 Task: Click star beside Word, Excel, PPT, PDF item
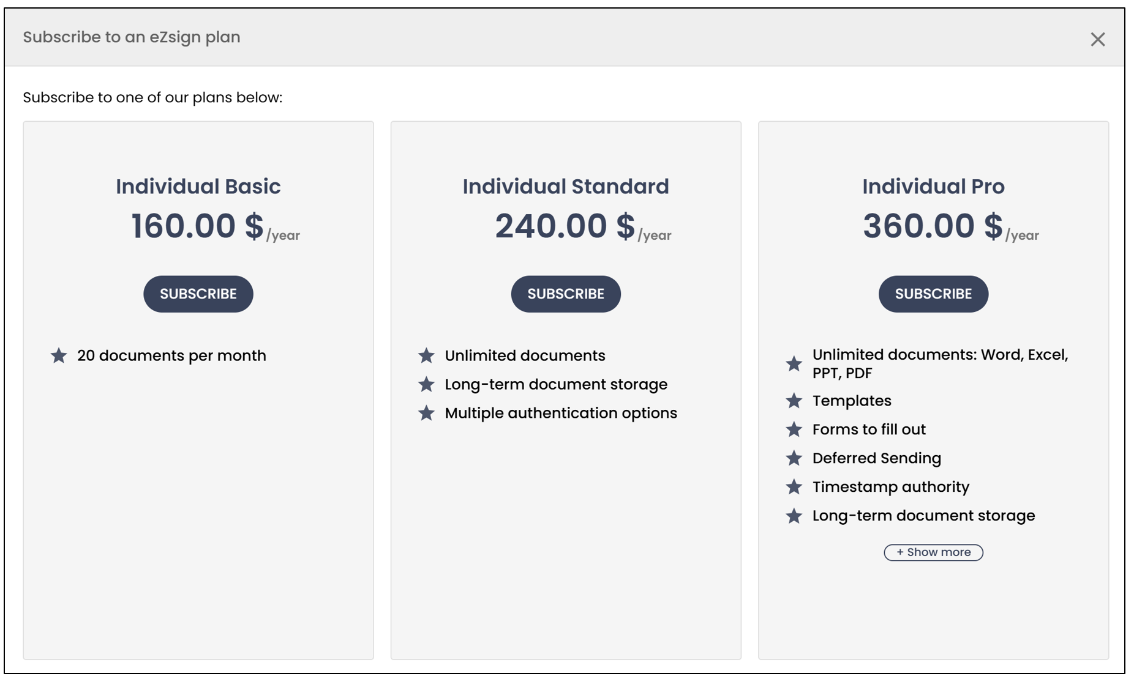tap(794, 364)
